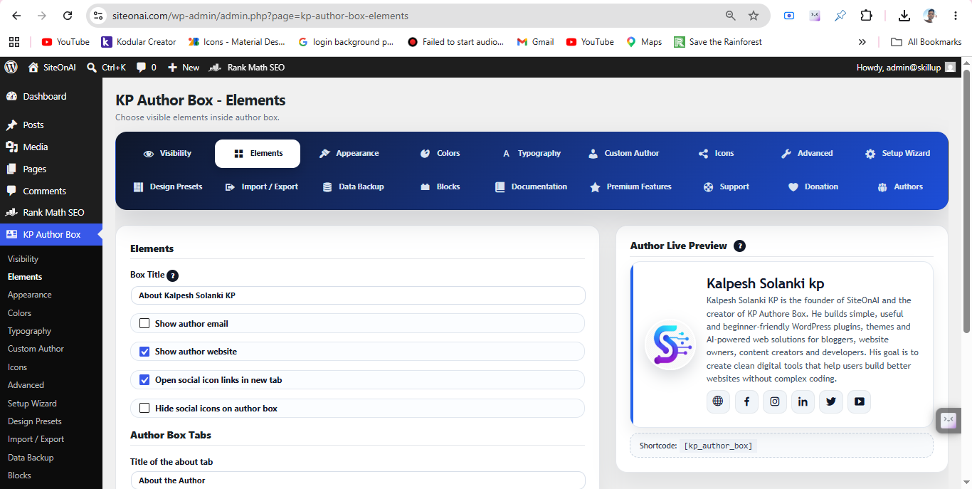View the Premium Features tab
This screenshot has width=972, height=489.
point(630,186)
